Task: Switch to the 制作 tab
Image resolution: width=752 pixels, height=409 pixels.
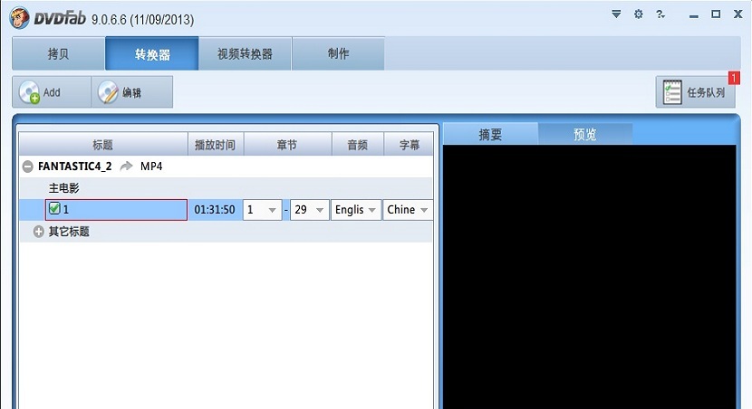Action: point(338,53)
